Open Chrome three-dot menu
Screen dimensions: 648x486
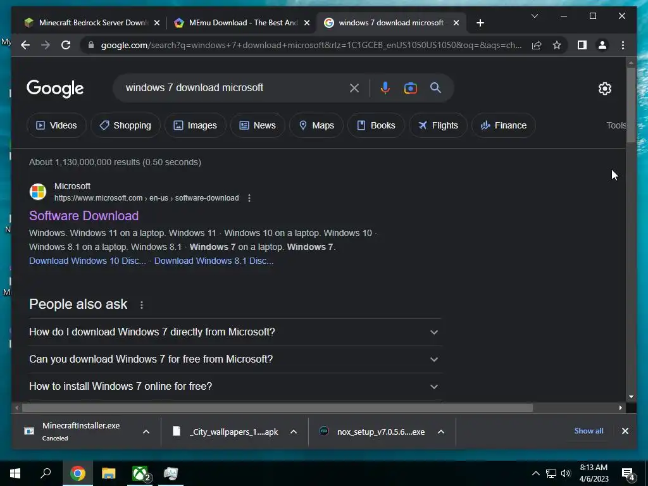point(623,45)
